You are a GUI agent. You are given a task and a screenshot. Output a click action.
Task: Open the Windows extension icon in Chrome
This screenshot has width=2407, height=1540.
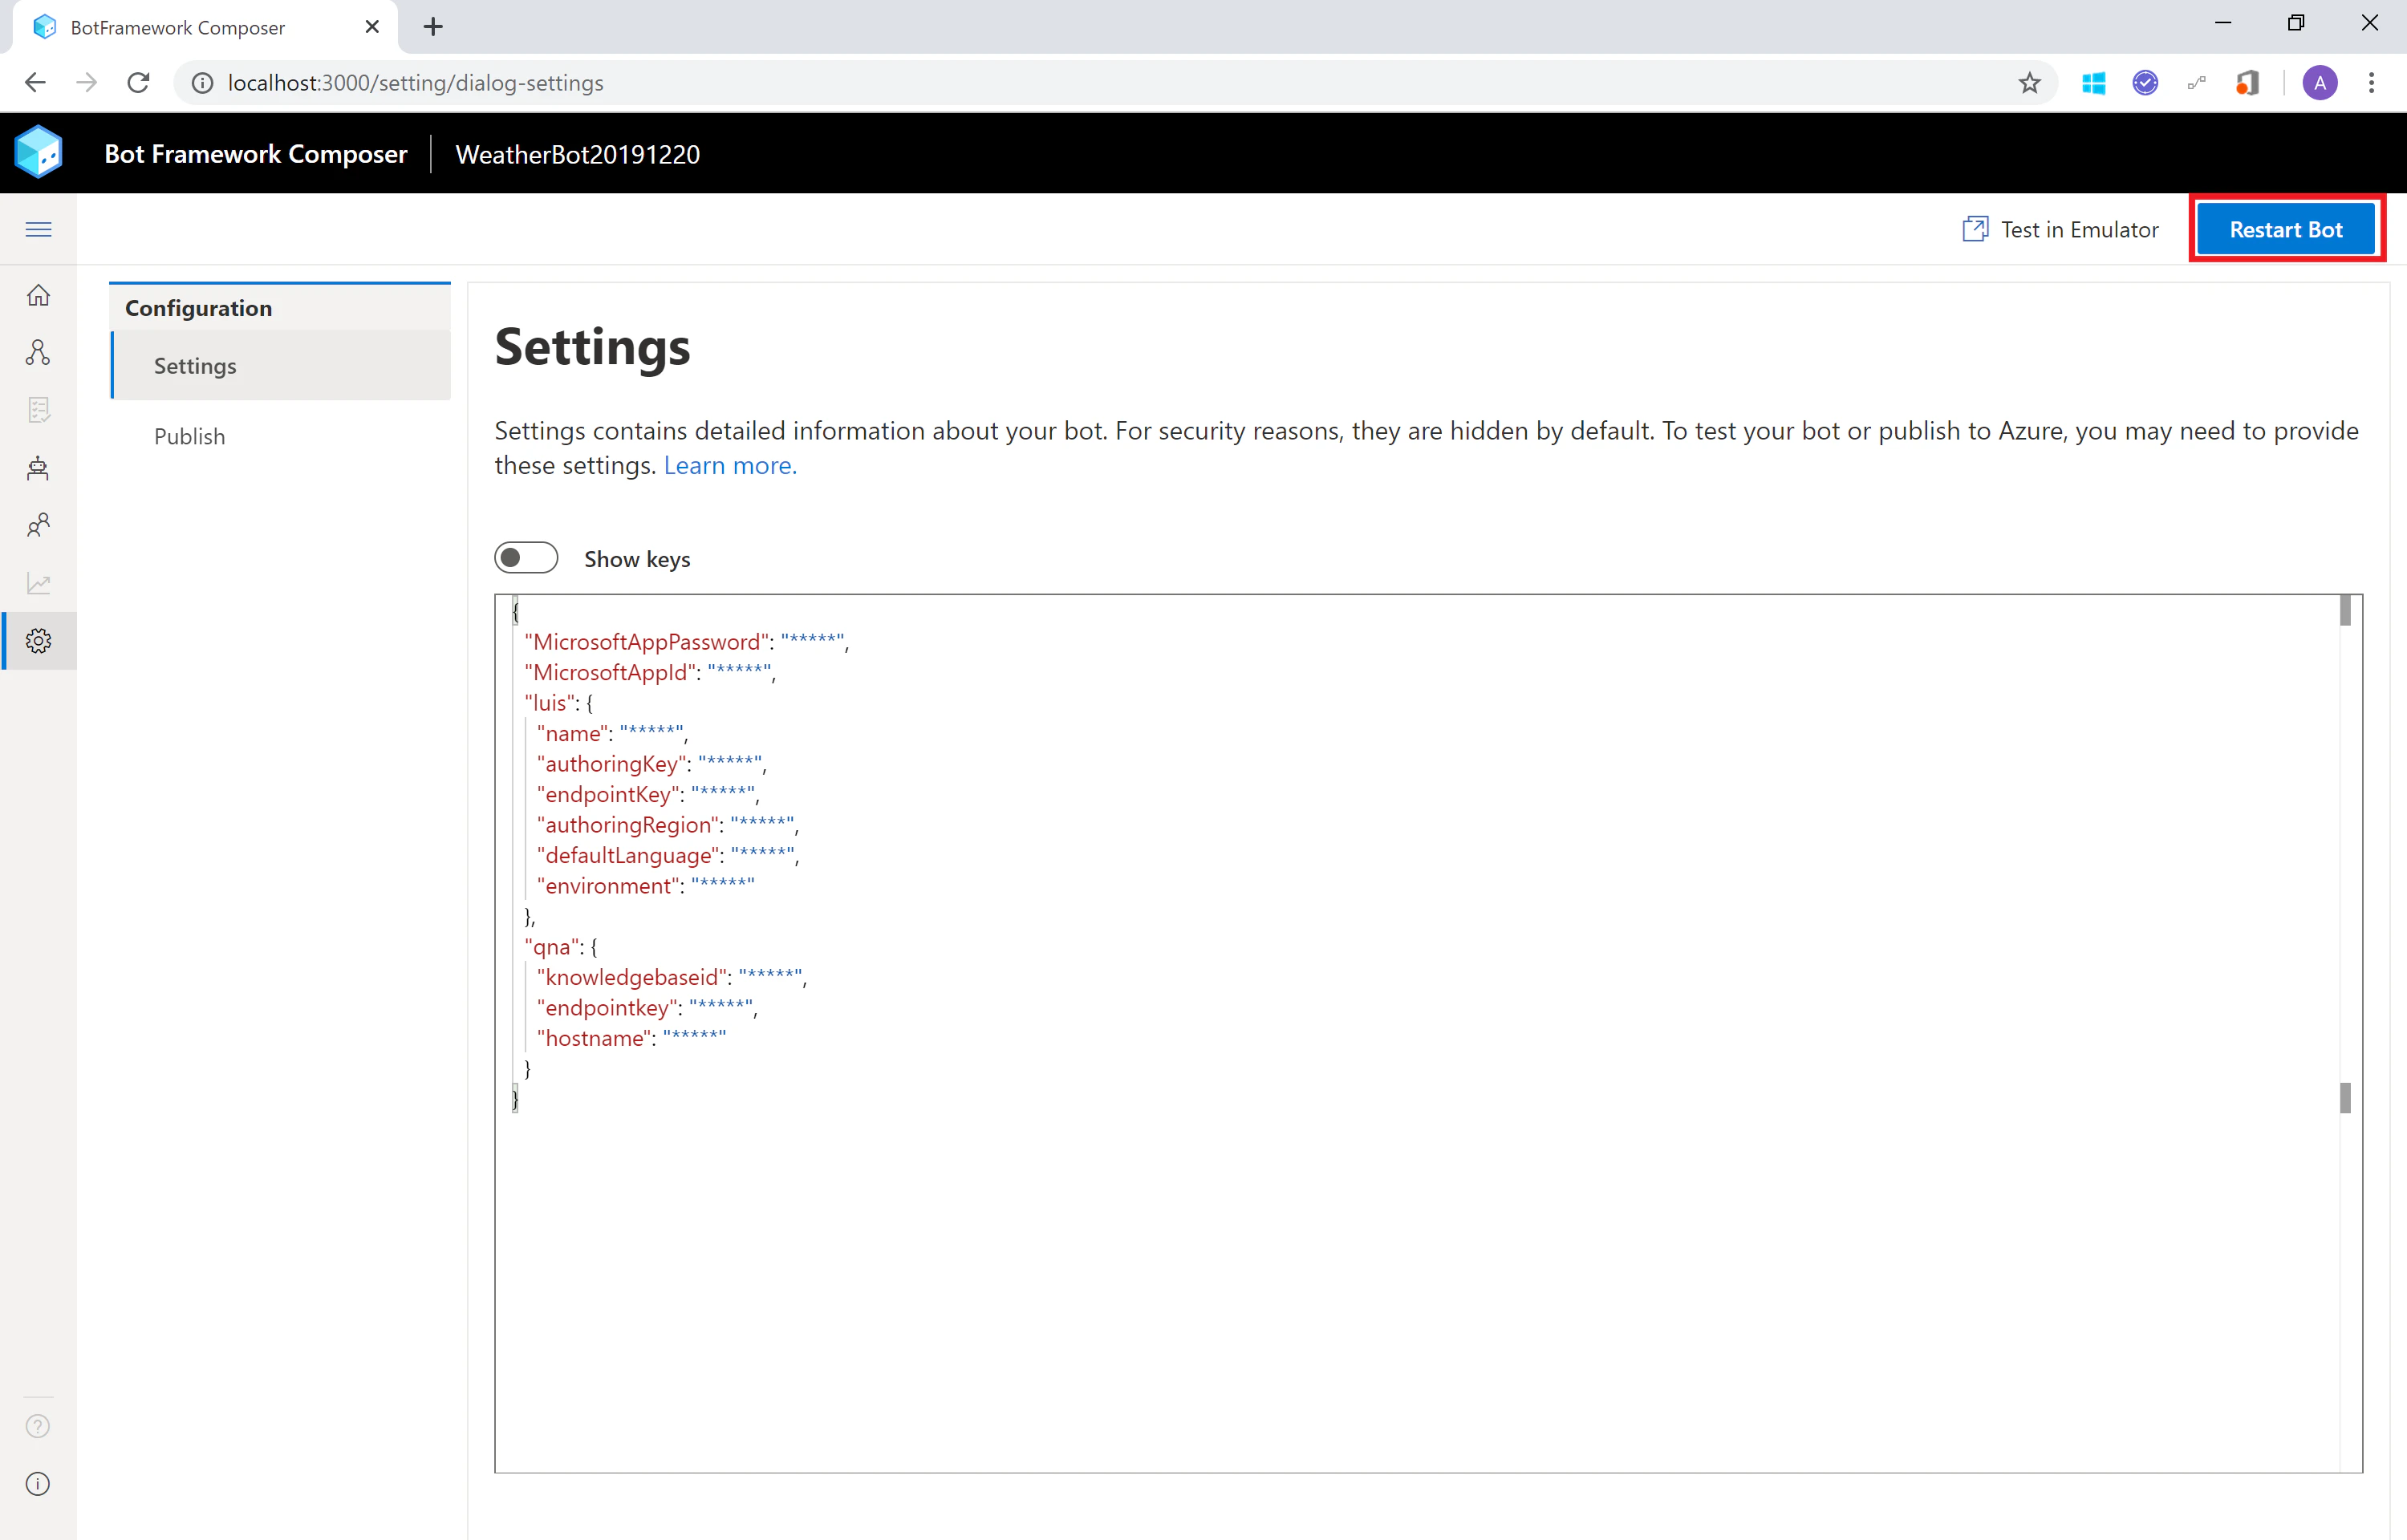point(2093,83)
